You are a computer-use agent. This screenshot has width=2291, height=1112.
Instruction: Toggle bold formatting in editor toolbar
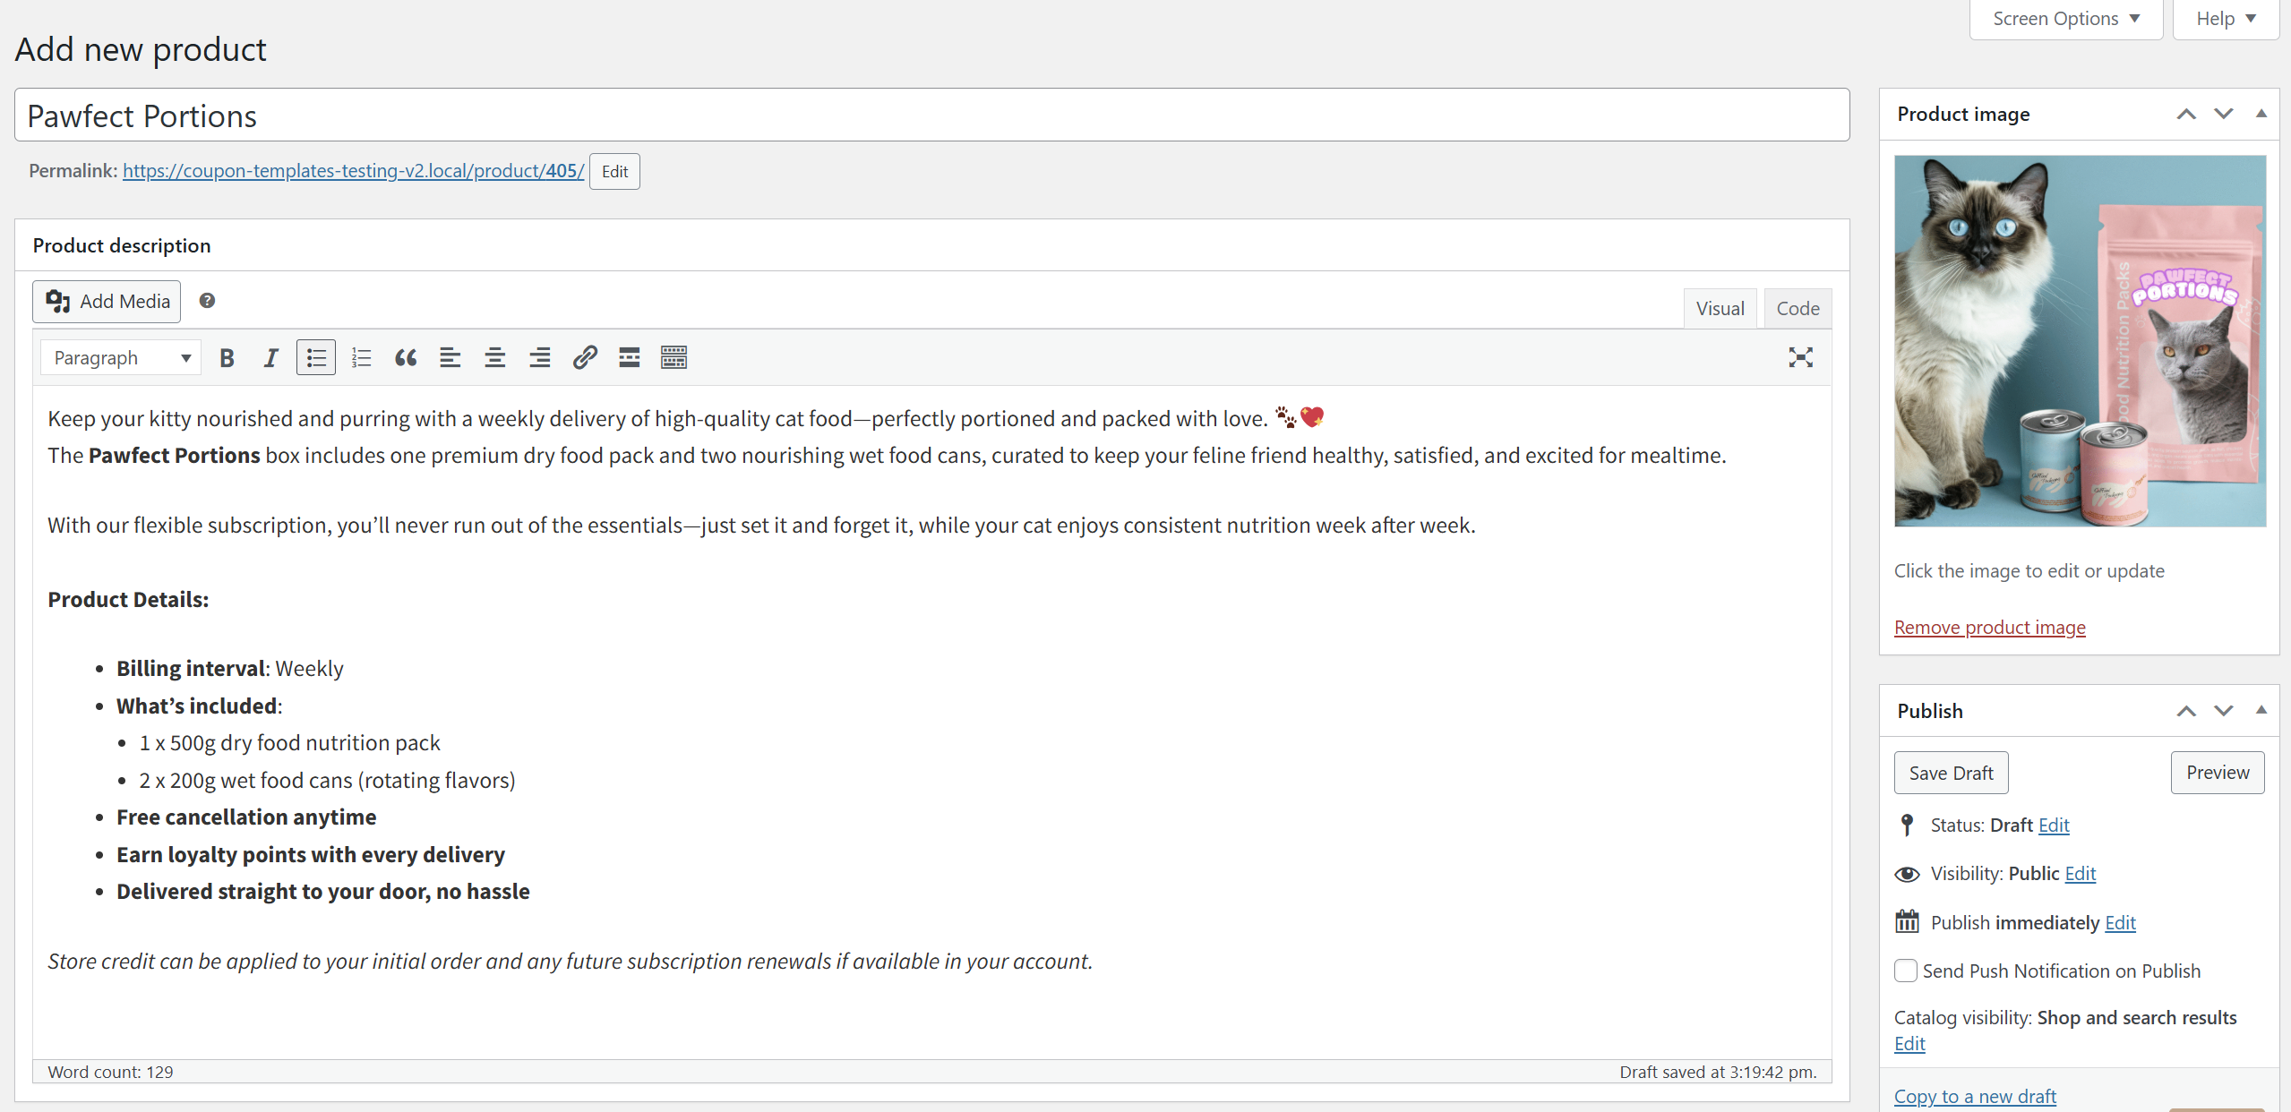(x=227, y=358)
